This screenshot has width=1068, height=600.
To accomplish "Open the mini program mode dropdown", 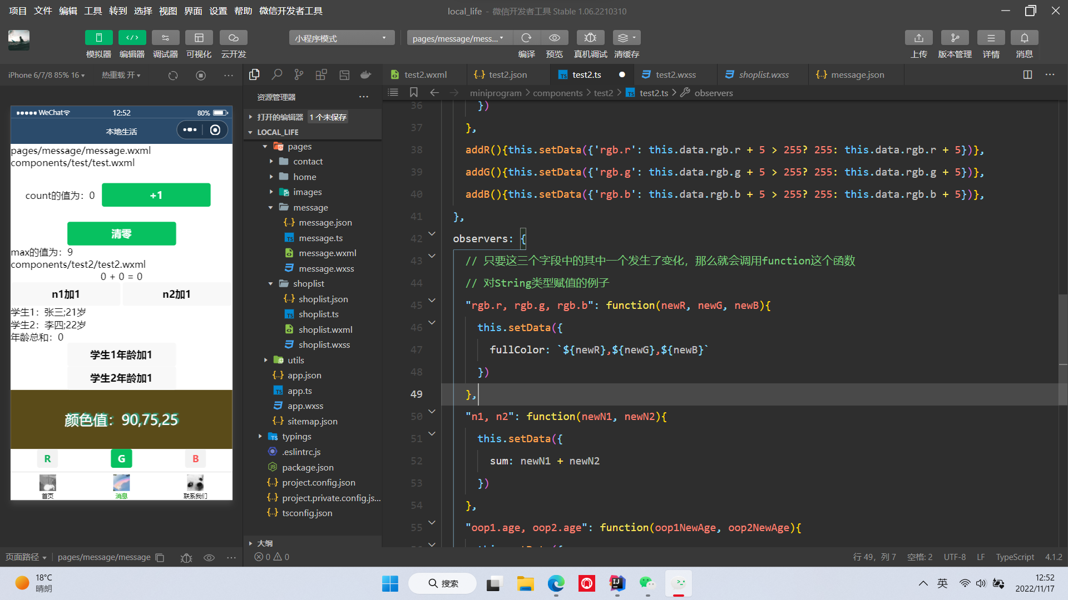I will [341, 38].
